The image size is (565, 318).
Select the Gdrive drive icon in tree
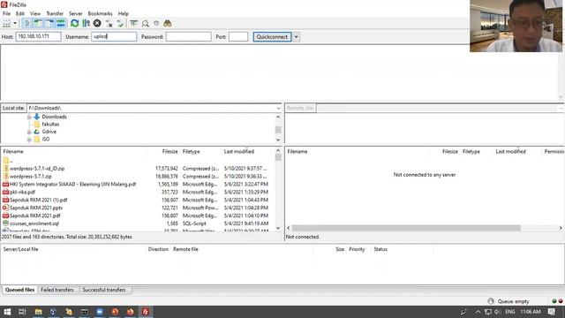click(37, 132)
